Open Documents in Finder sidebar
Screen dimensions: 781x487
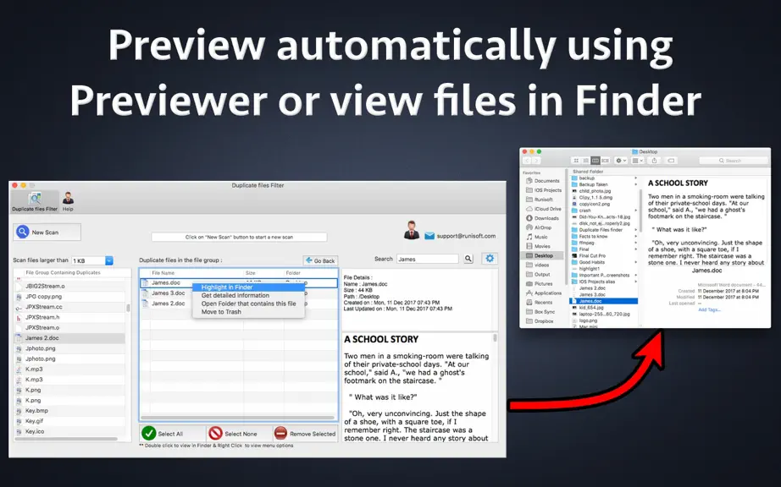point(543,181)
